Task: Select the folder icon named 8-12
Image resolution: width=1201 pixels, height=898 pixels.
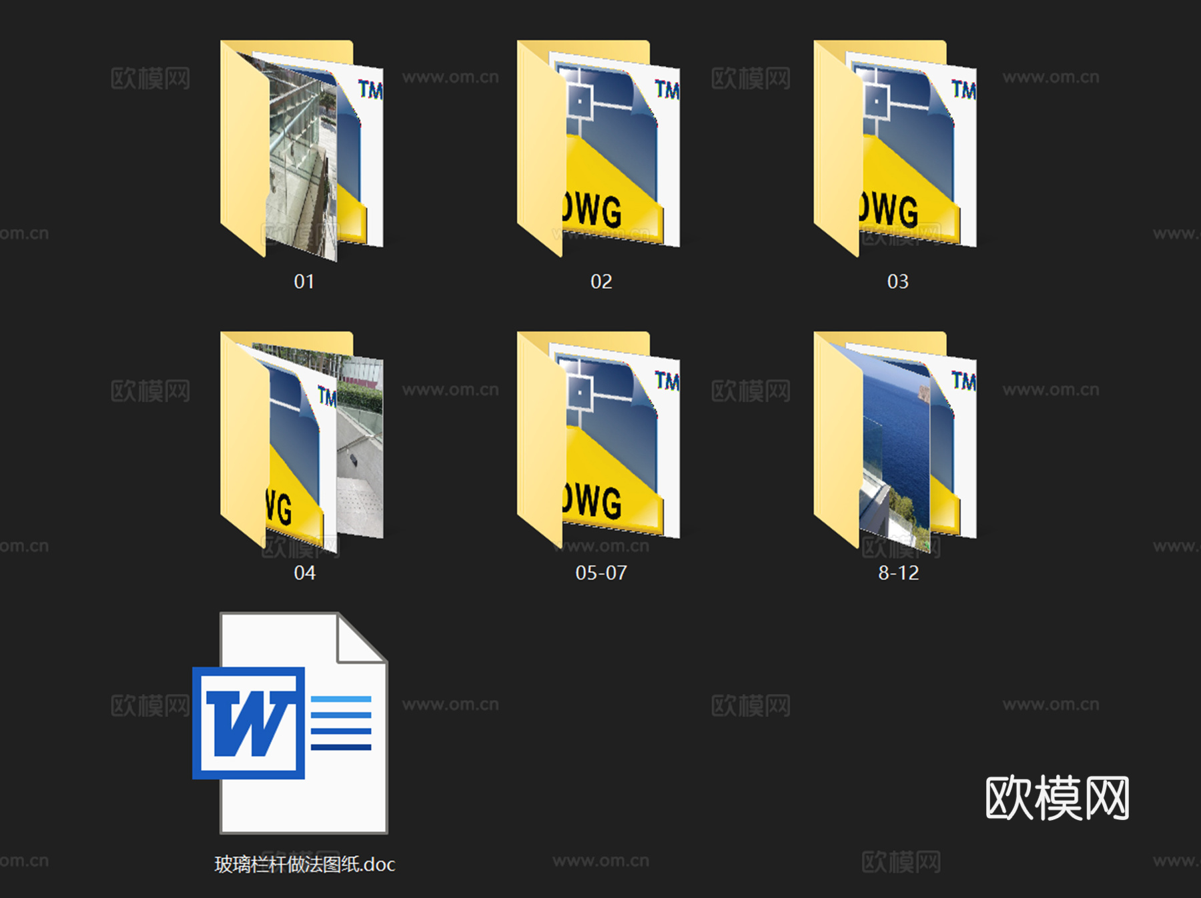Action: coord(895,441)
